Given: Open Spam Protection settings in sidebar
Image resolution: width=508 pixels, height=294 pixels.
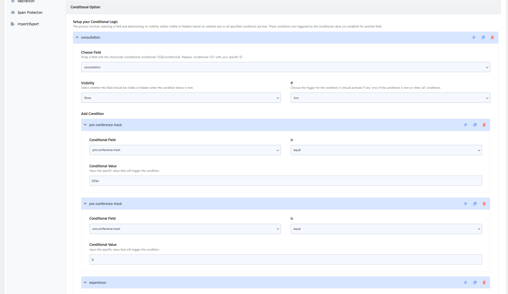Looking at the screenshot, I should pos(30,12).
